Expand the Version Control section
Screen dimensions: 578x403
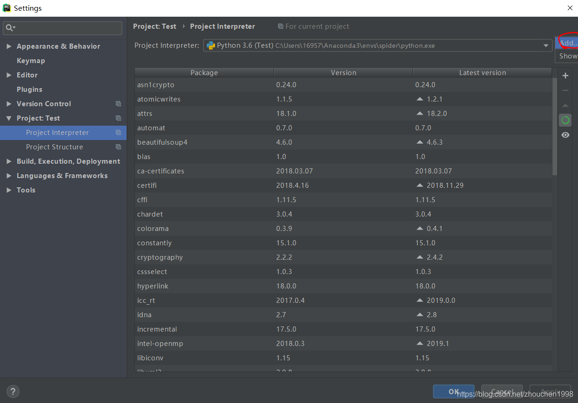click(9, 104)
